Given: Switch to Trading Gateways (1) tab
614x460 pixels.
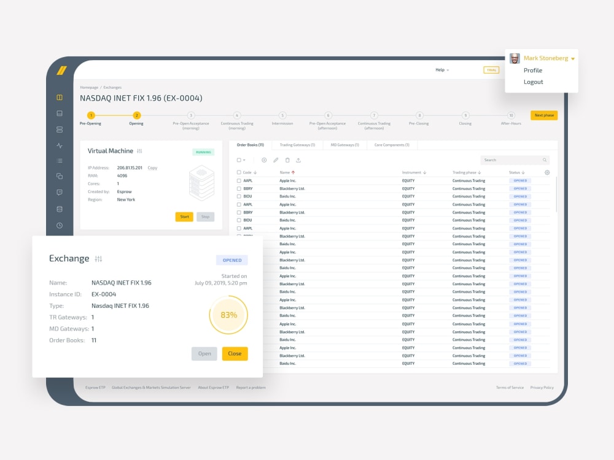Looking at the screenshot, I should 297,145.
